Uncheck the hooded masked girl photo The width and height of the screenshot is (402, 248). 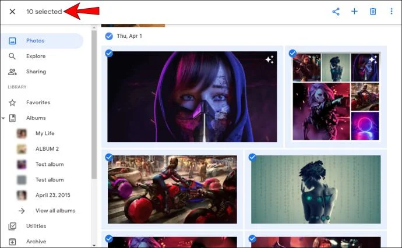coord(109,54)
